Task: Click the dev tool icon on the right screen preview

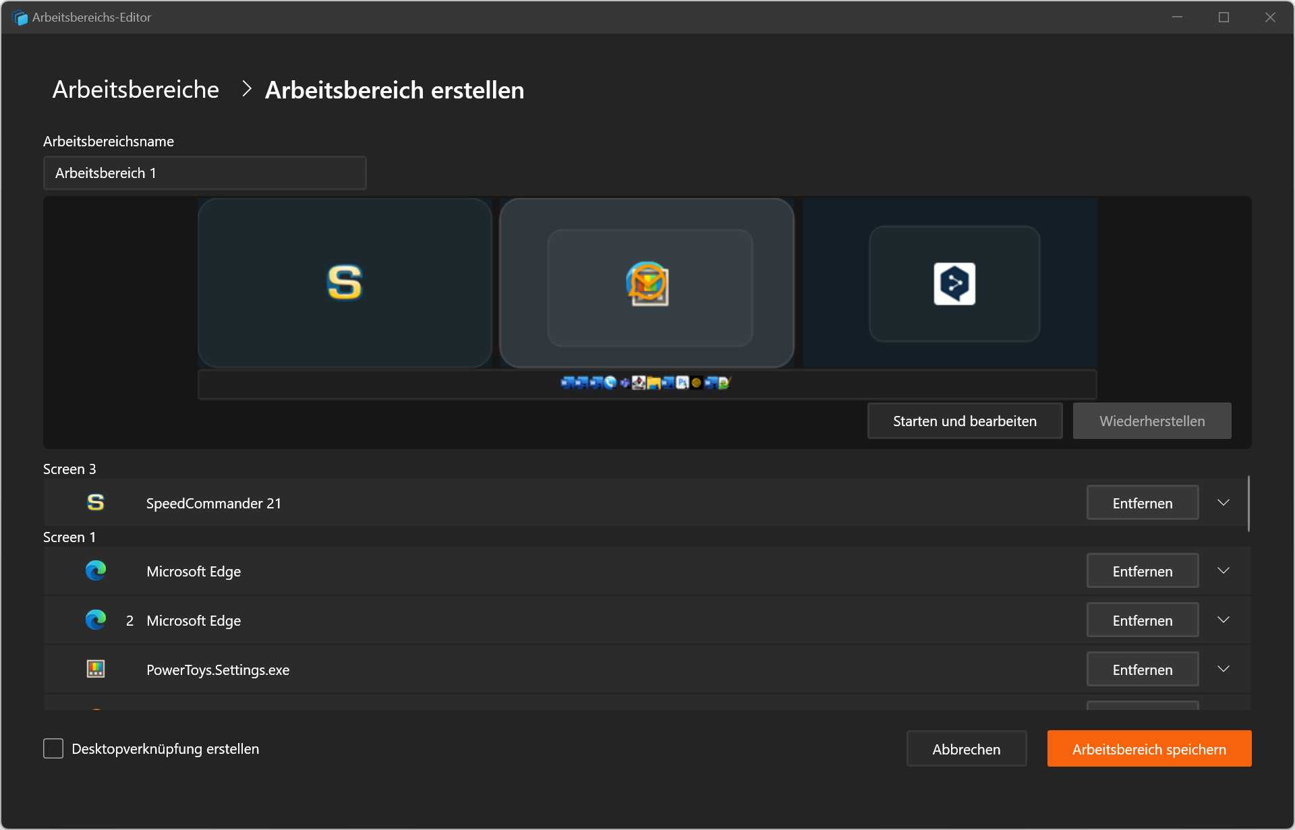Action: tap(954, 284)
